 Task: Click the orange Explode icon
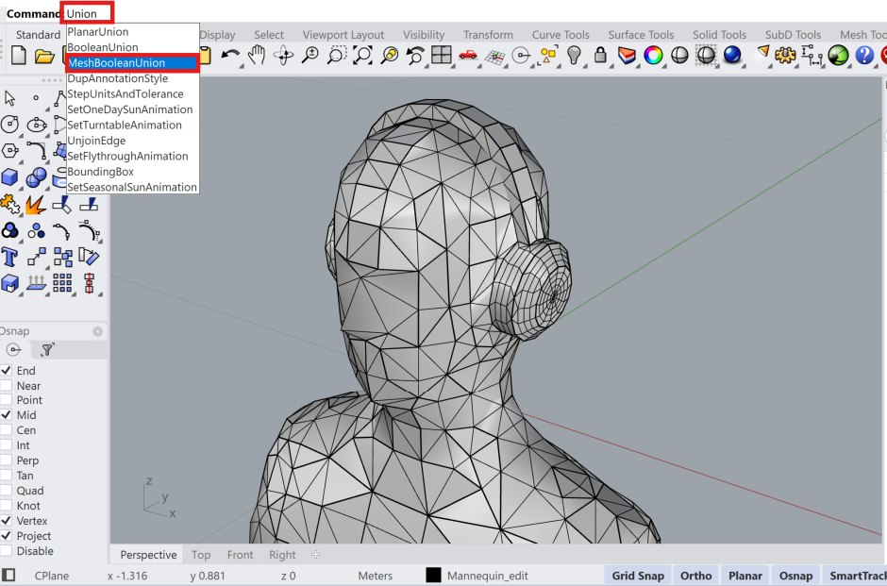[36, 205]
